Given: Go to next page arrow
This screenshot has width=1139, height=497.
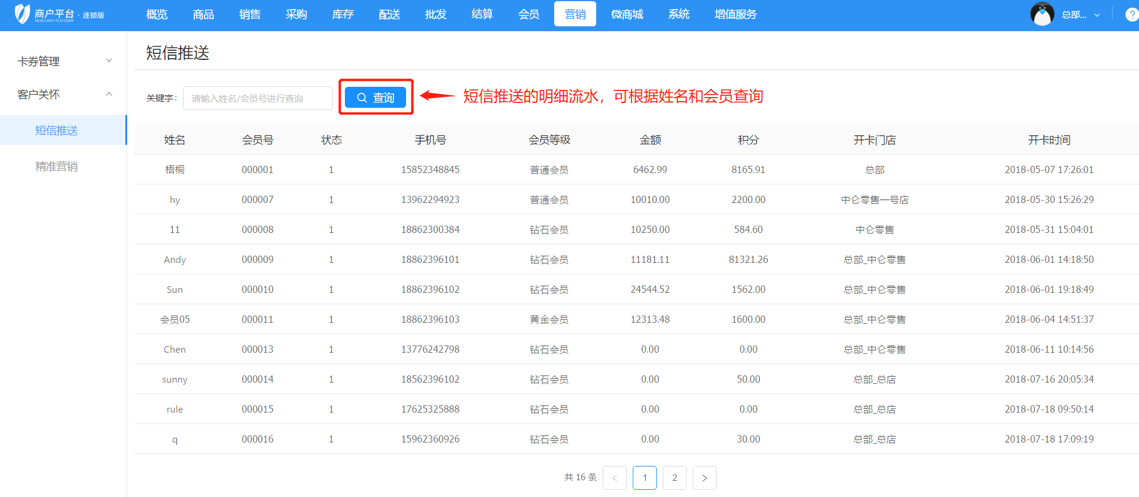Looking at the screenshot, I should (704, 478).
